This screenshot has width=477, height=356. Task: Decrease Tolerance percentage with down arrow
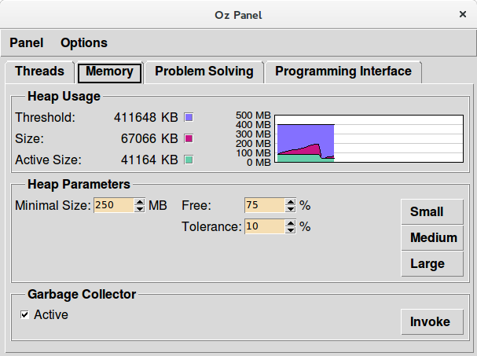[290, 230]
